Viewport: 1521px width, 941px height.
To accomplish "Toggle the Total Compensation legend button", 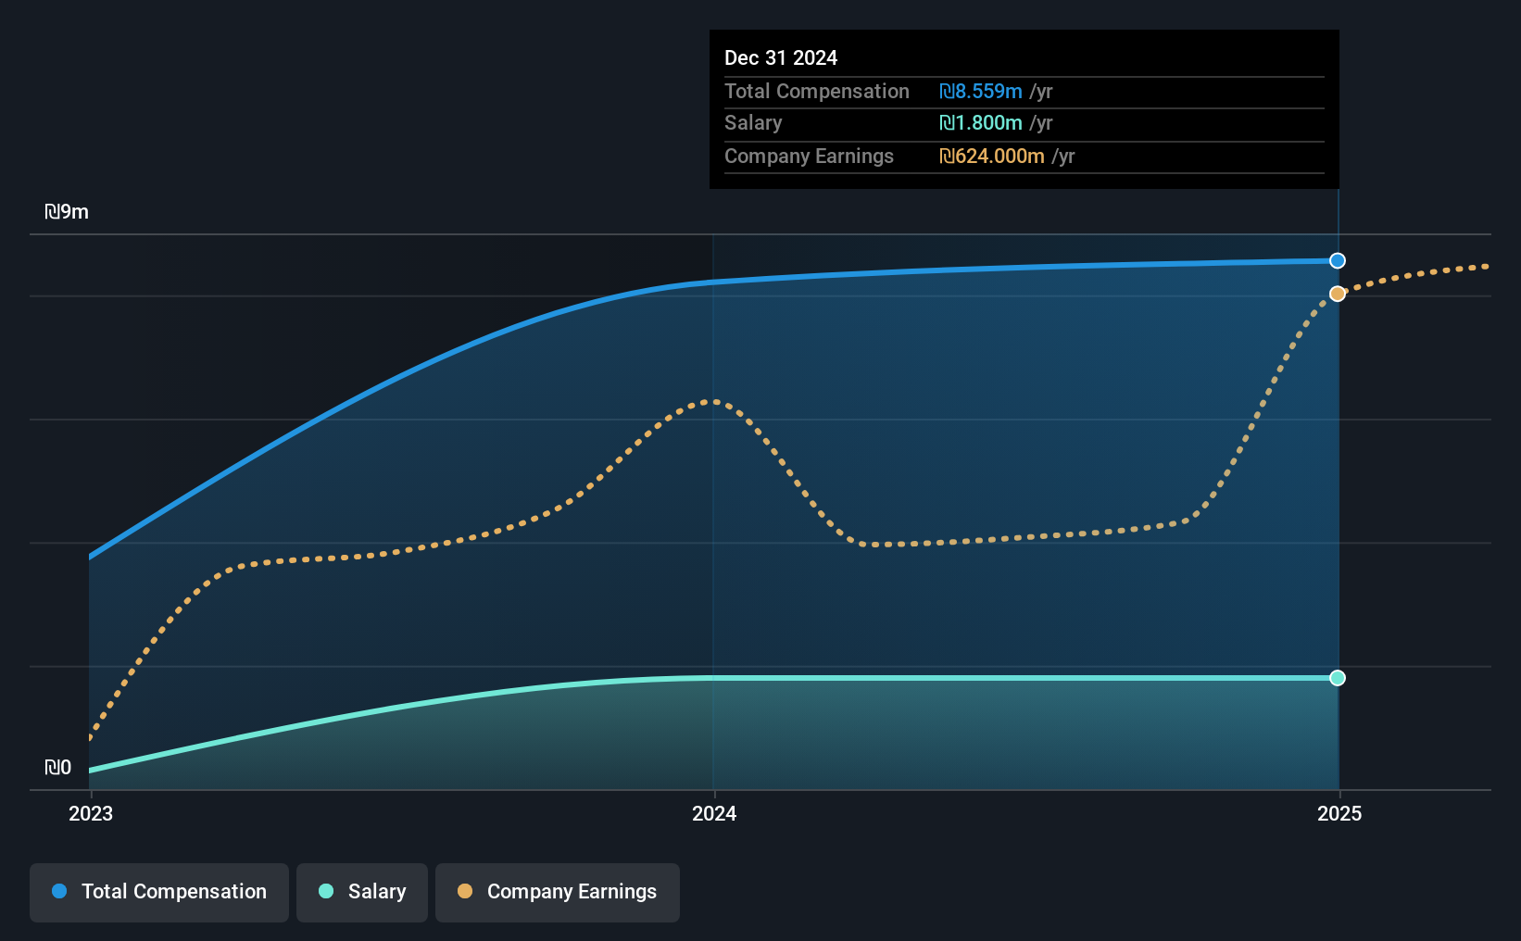I will click(x=159, y=892).
